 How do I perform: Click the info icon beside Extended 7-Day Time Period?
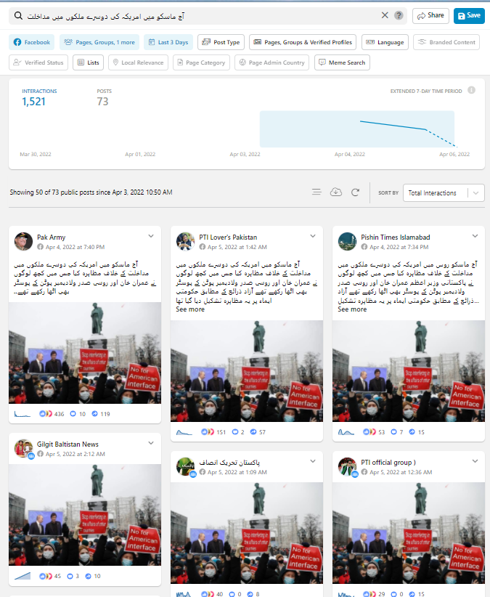(471, 90)
